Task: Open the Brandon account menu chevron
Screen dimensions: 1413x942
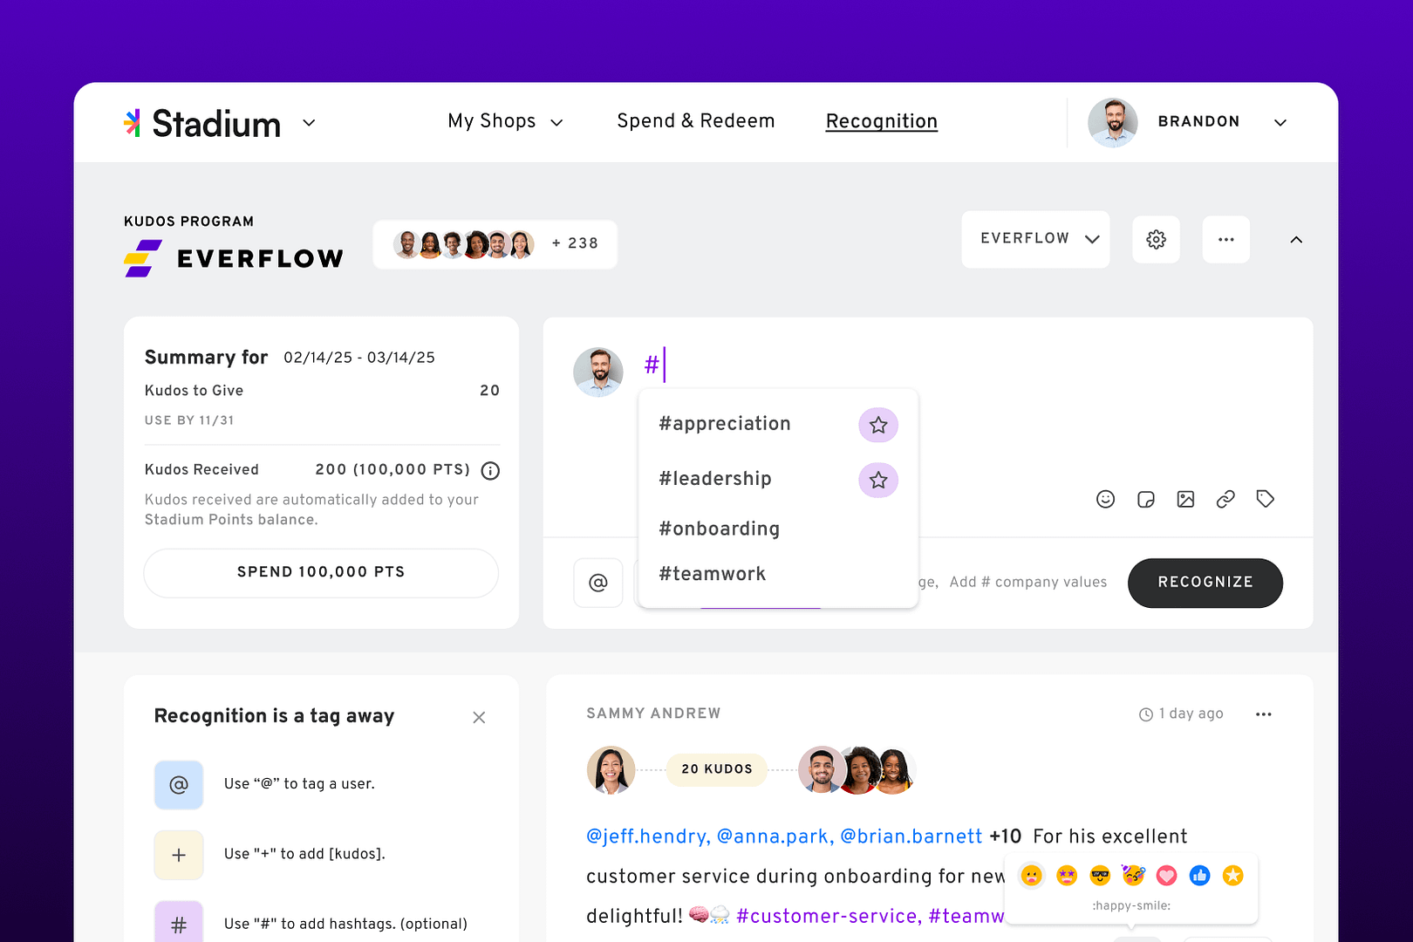Action: coord(1280,122)
